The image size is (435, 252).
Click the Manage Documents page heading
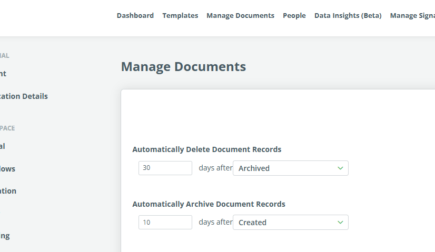pos(183,67)
